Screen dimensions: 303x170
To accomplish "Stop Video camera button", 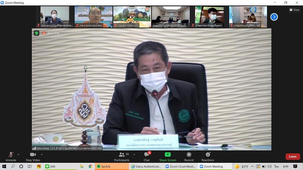I will [x=33, y=156].
